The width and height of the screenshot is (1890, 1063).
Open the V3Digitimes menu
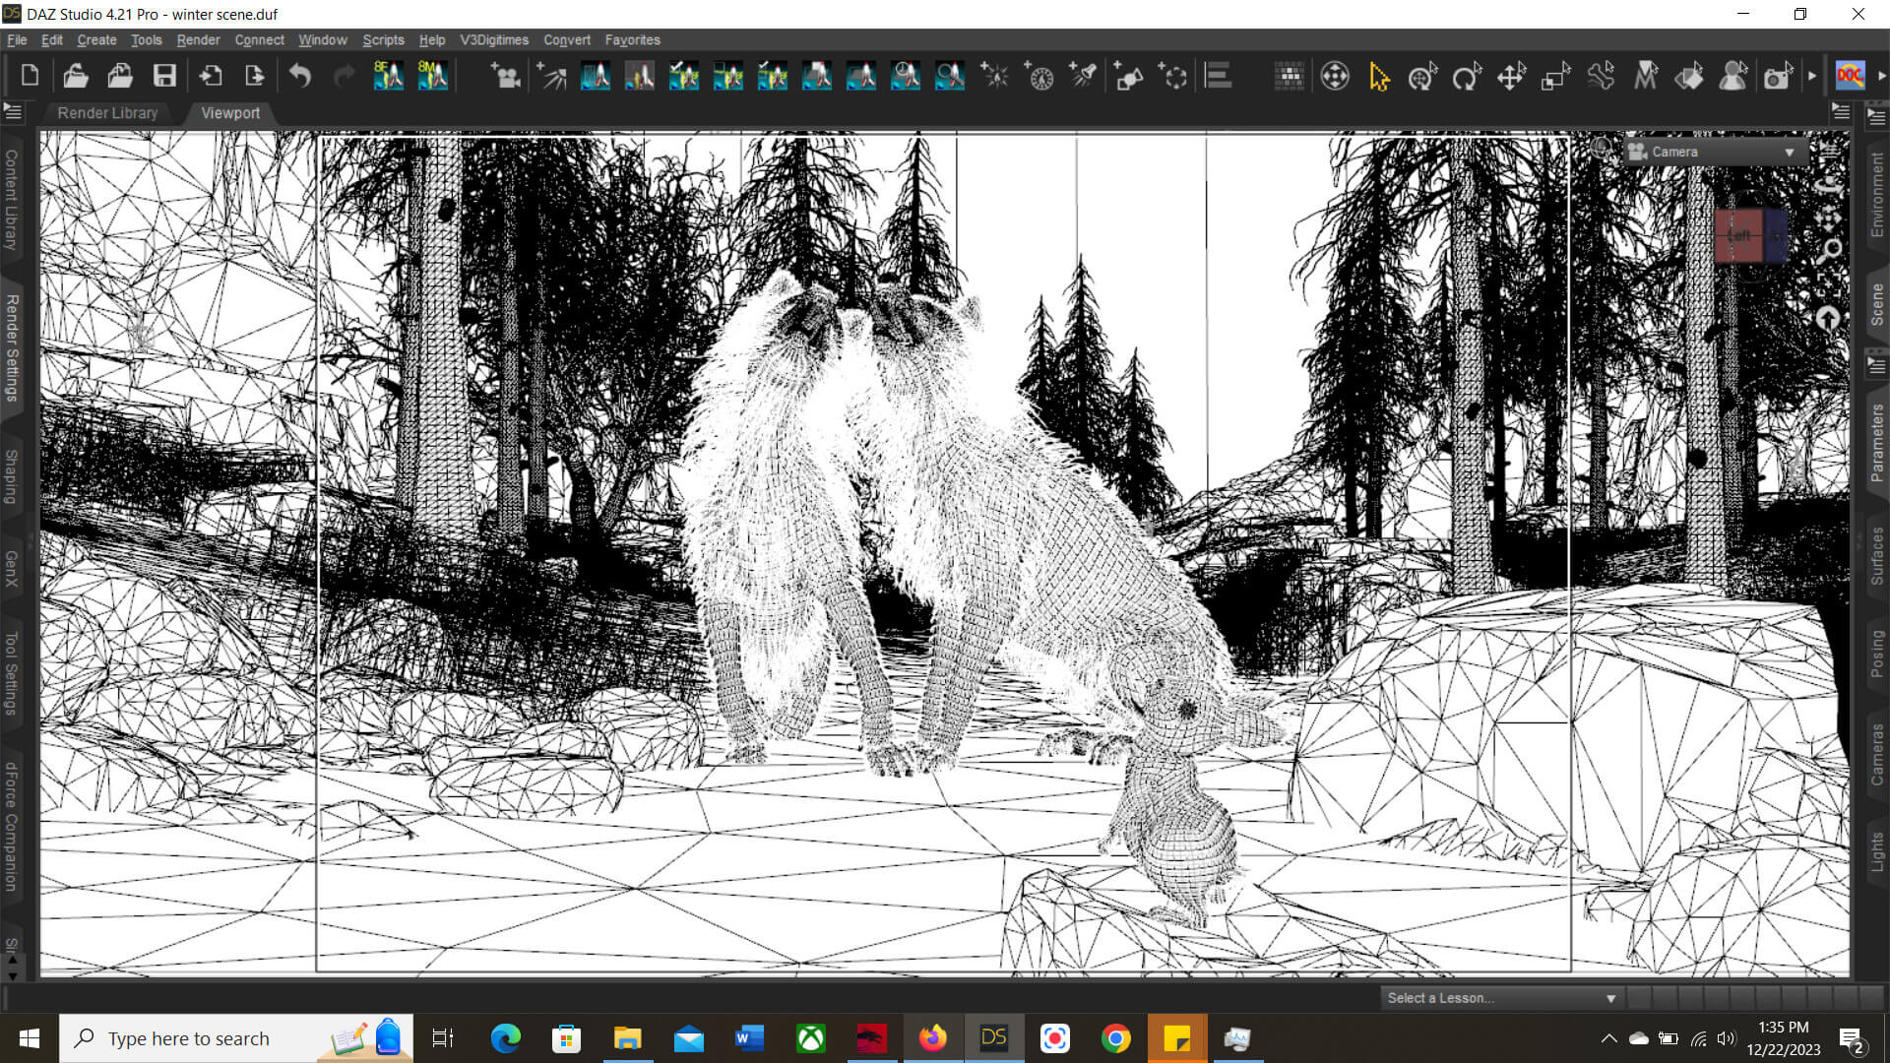(x=494, y=40)
